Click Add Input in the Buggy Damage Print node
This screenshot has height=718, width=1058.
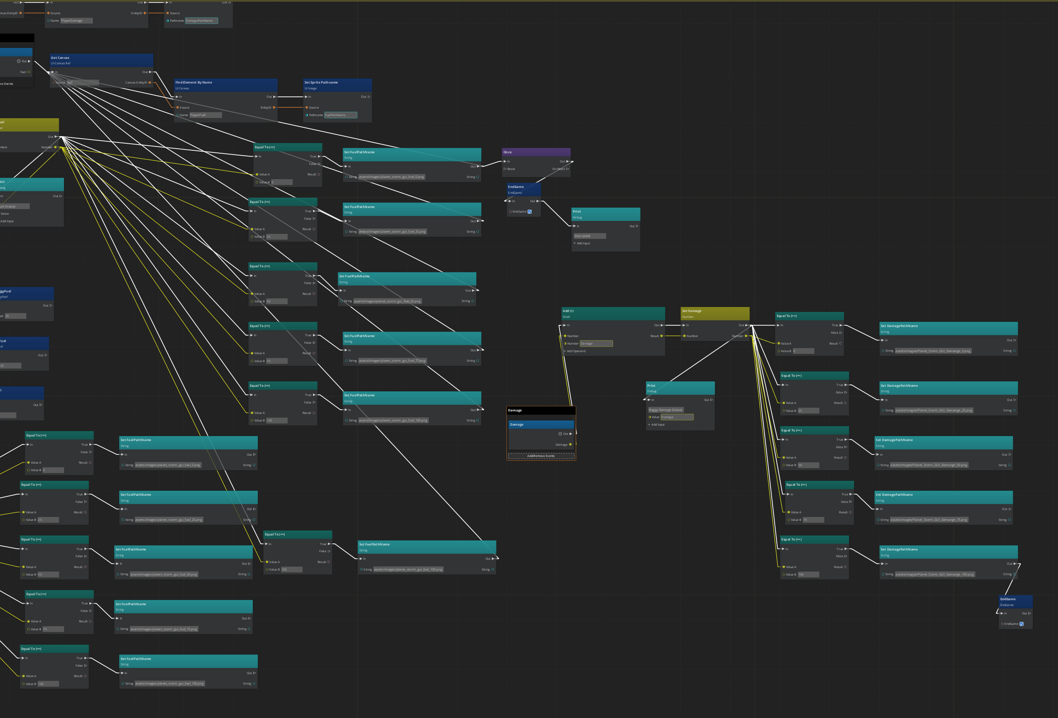(x=657, y=424)
